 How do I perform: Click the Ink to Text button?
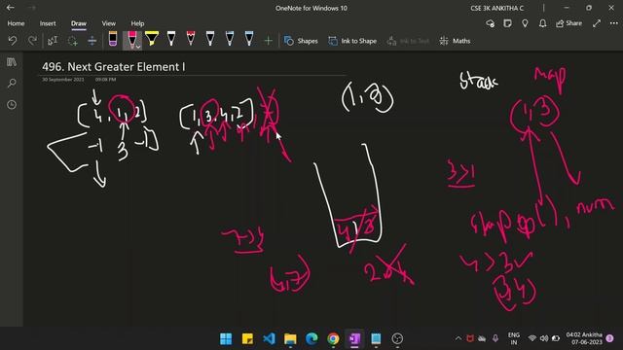click(x=408, y=41)
